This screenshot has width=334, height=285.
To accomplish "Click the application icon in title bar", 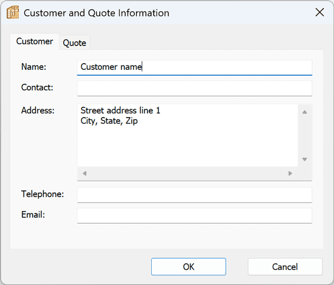I will [x=13, y=12].
